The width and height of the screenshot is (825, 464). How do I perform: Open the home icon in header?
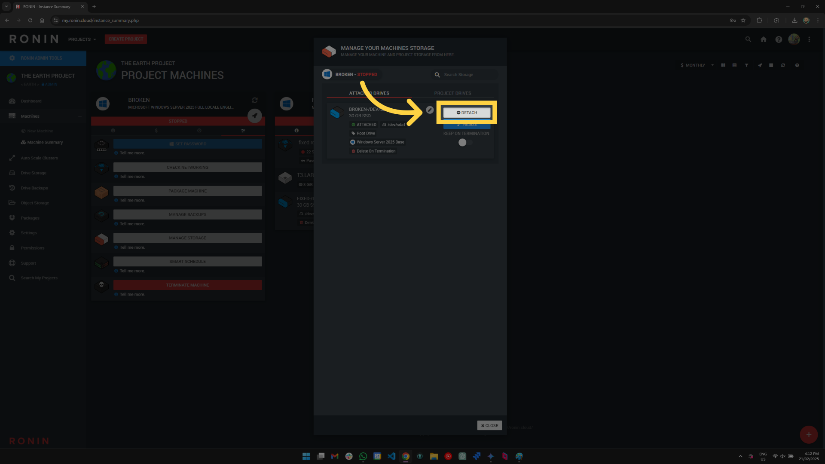763,40
